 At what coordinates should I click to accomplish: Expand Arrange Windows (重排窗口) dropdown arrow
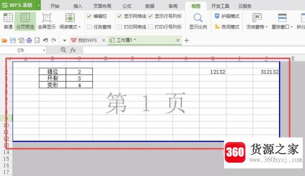tap(292, 27)
